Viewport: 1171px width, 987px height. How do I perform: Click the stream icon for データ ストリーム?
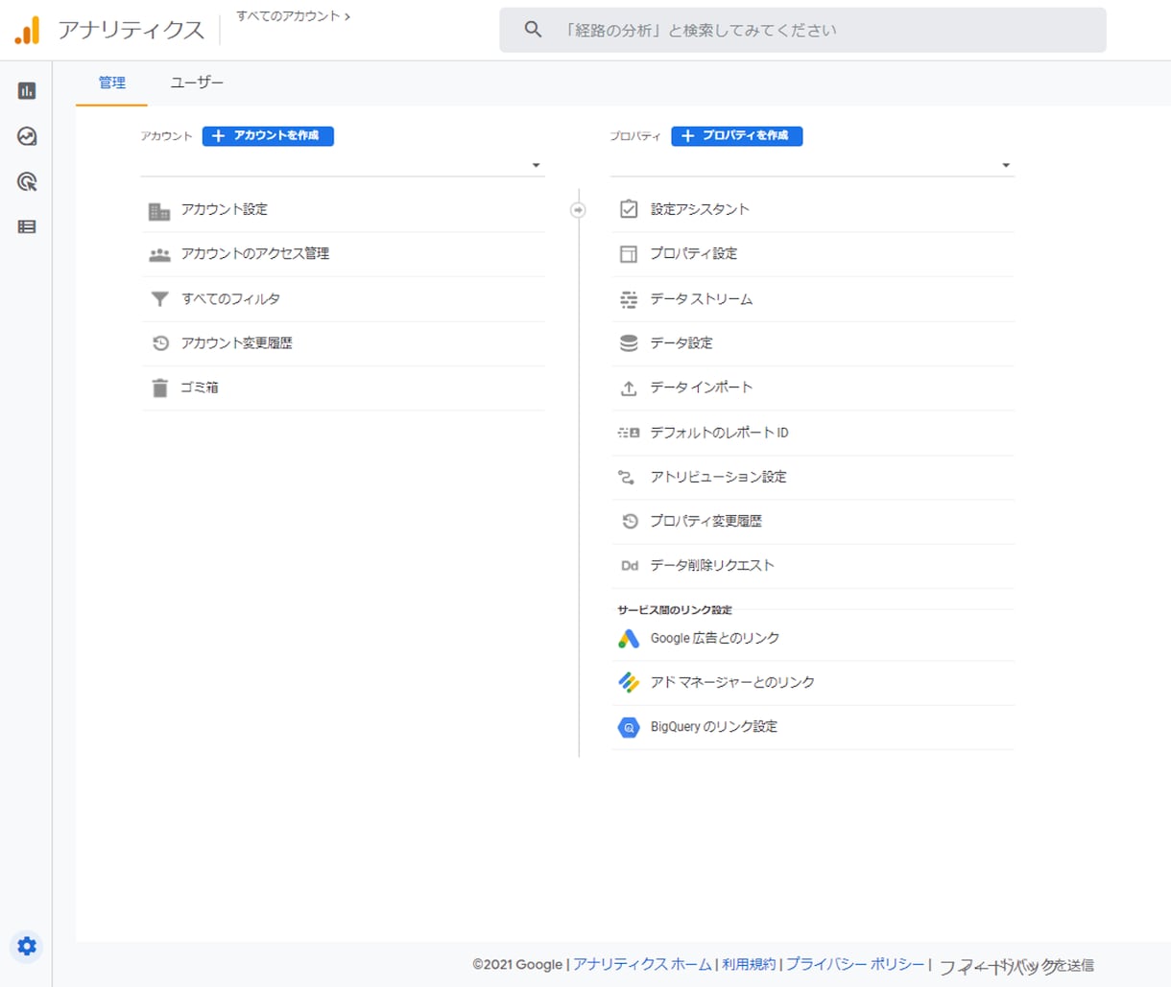tap(629, 299)
